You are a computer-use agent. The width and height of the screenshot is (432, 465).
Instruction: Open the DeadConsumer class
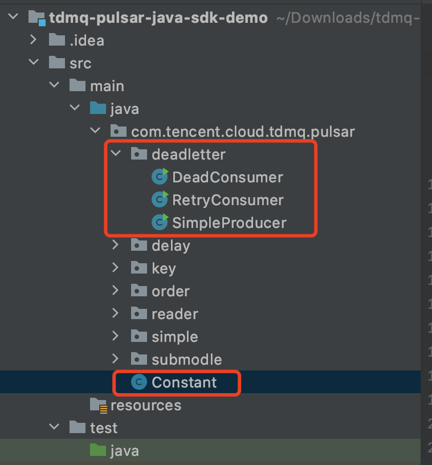point(228,177)
